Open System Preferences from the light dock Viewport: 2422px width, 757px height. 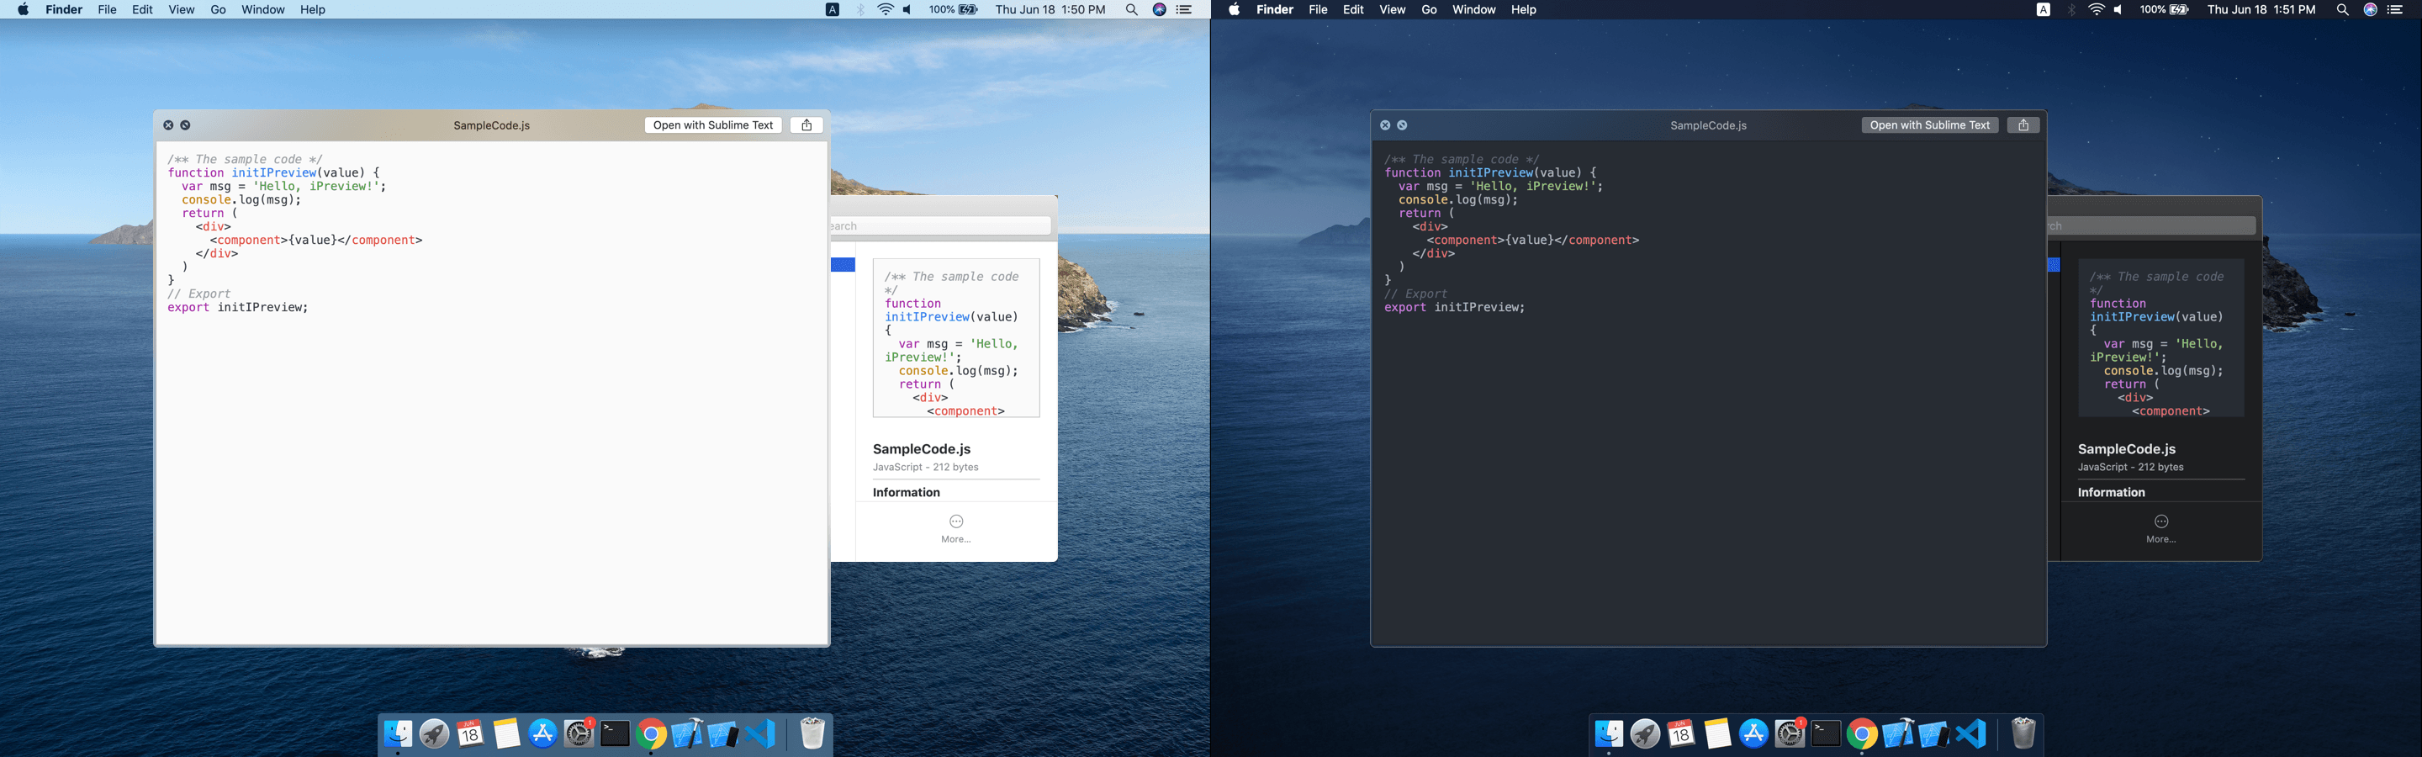(579, 733)
